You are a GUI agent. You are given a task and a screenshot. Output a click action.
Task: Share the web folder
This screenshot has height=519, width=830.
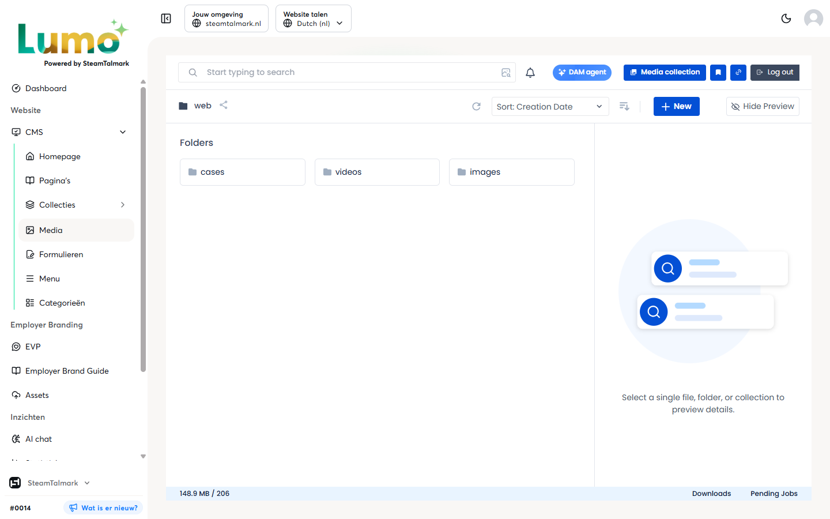224,105
